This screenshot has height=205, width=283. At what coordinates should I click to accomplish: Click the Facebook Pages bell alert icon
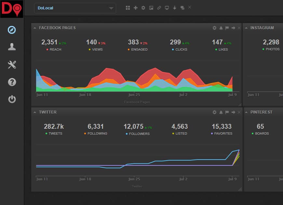pyautogui.click(x=221, y=28)
